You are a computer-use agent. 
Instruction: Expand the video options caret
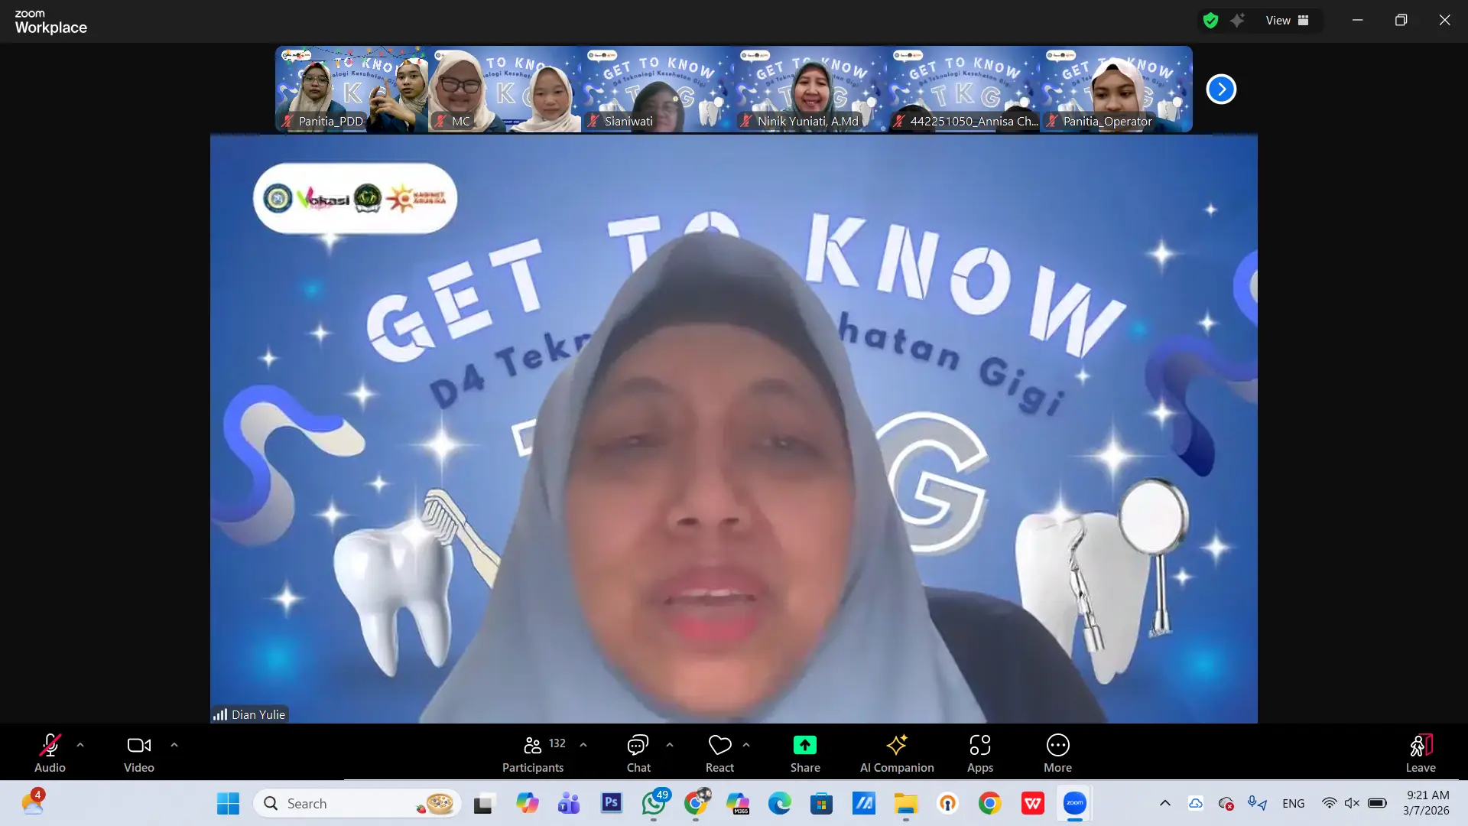pos(174,744)
